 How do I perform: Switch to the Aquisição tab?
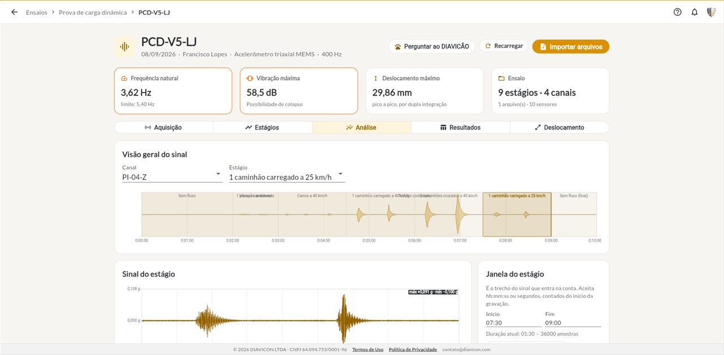click(x=163, y=128)
